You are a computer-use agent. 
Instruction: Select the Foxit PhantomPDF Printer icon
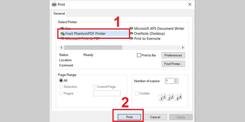pos(62,34)
